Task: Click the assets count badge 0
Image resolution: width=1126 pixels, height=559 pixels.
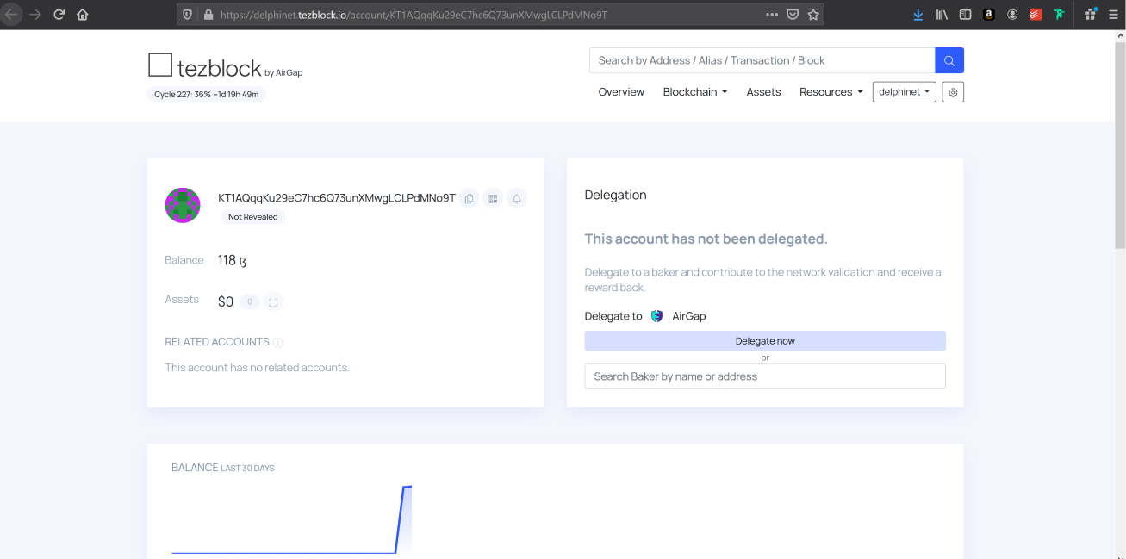Action: [x=249, y=301]
